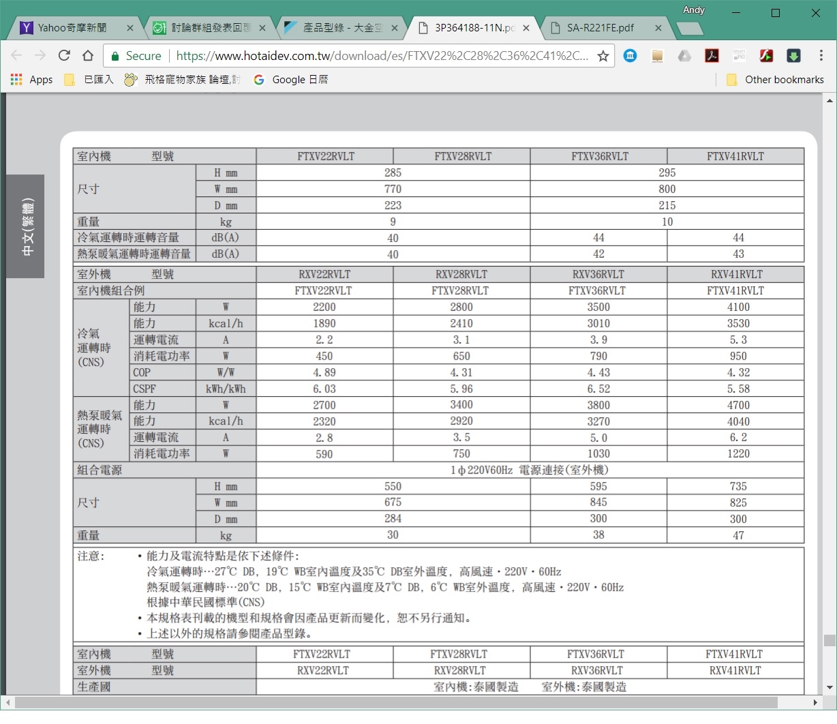The image size is (837, 724).
Task: Click the vertical scrollbar thumb
Action: click(830, 640)
